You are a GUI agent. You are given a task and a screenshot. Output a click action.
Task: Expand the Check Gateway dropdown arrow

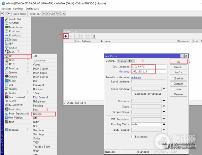(x=164, y=89)
